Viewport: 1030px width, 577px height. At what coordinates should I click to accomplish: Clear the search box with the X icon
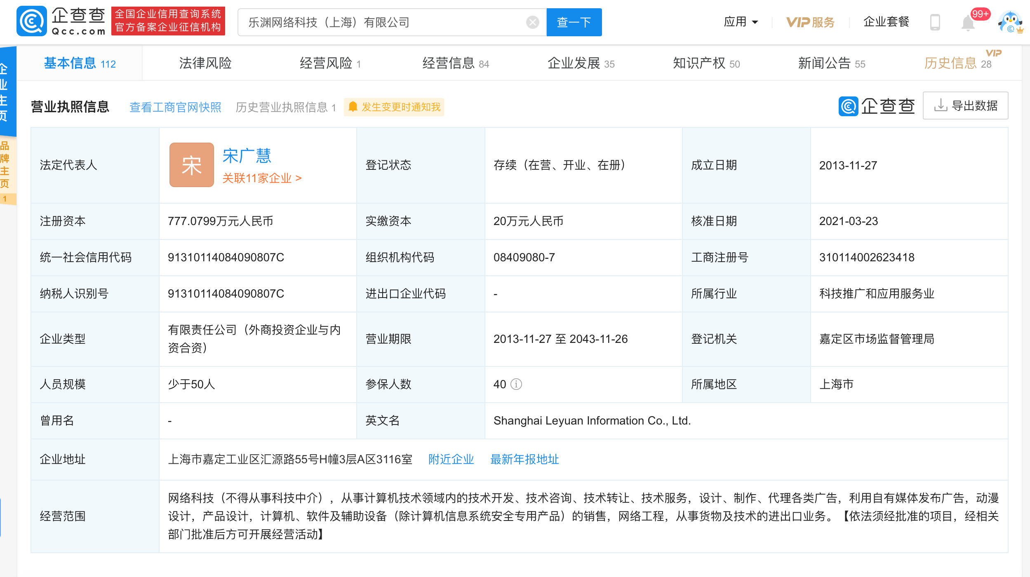[x=533, y=22]
